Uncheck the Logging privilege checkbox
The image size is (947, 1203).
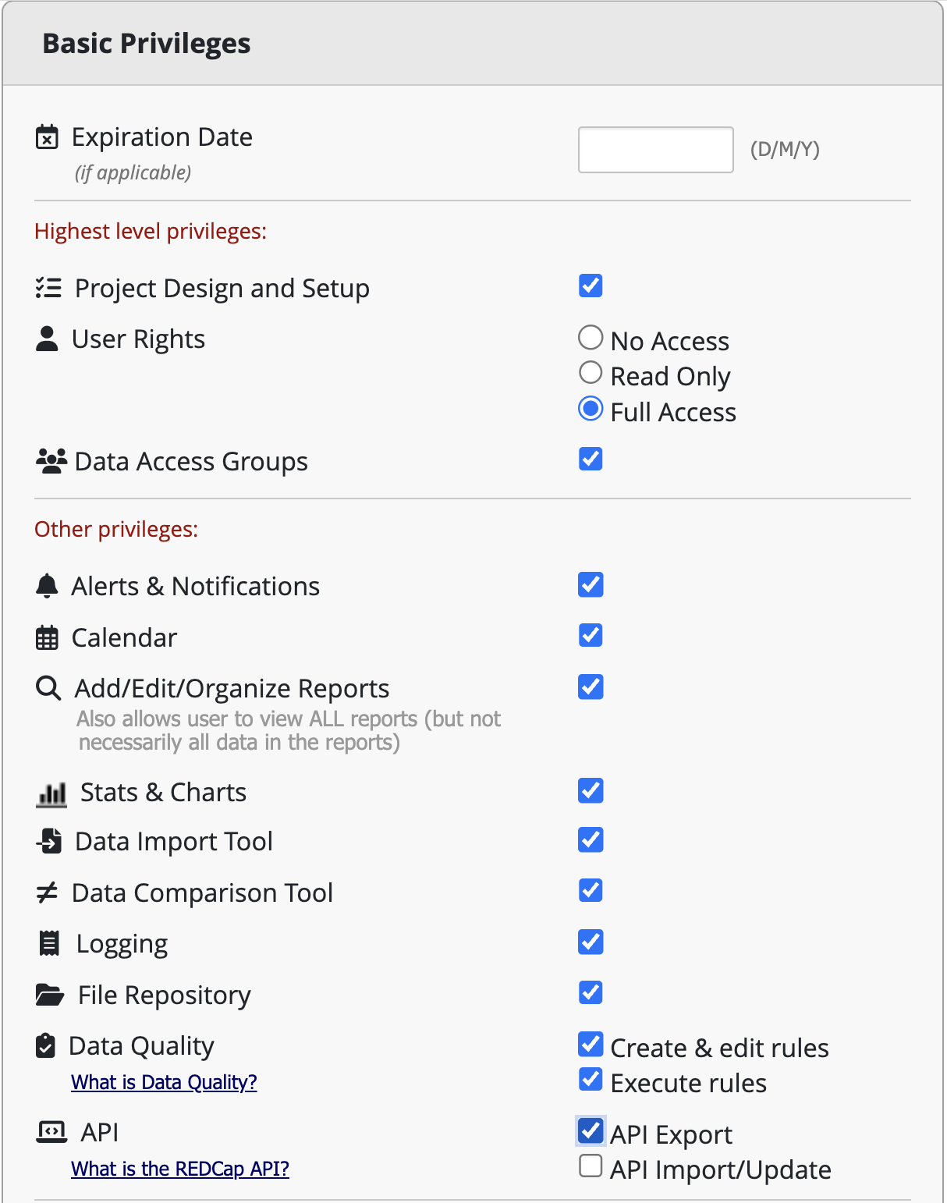point(591,942)
